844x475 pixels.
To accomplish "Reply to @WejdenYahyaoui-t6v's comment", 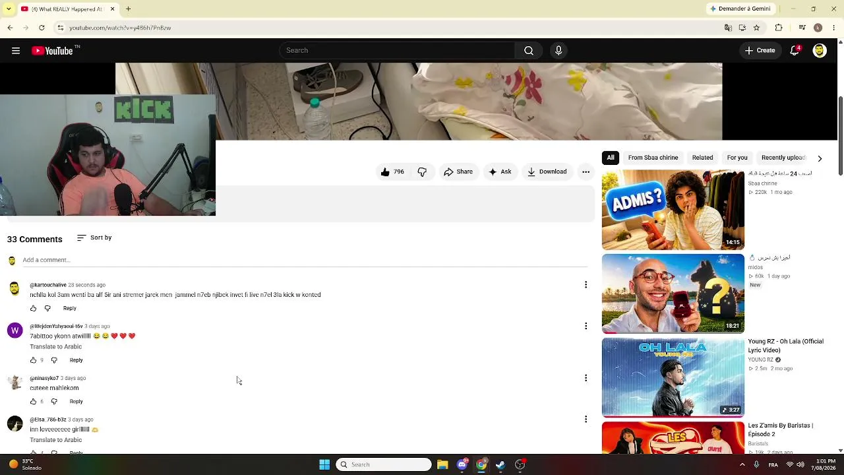I will [x=76, y=360].
